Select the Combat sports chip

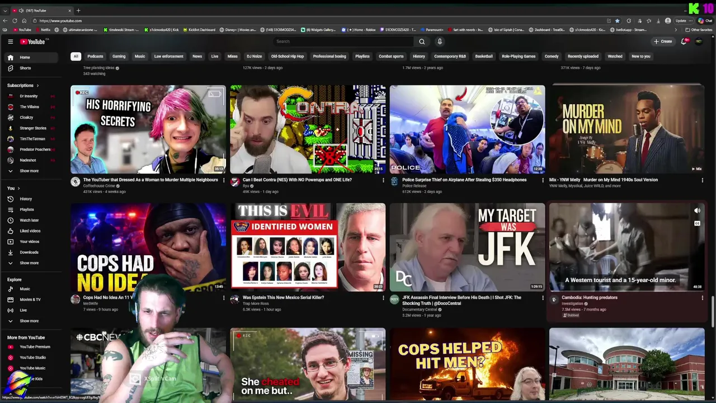pyautogui.click(x=391, y=56)
